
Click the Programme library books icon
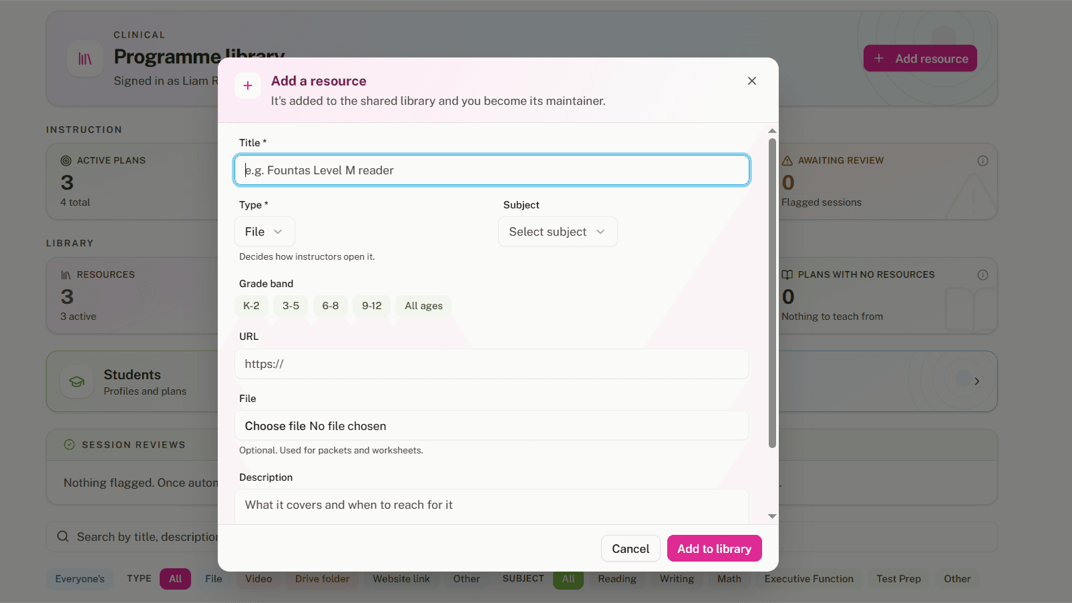85,59
